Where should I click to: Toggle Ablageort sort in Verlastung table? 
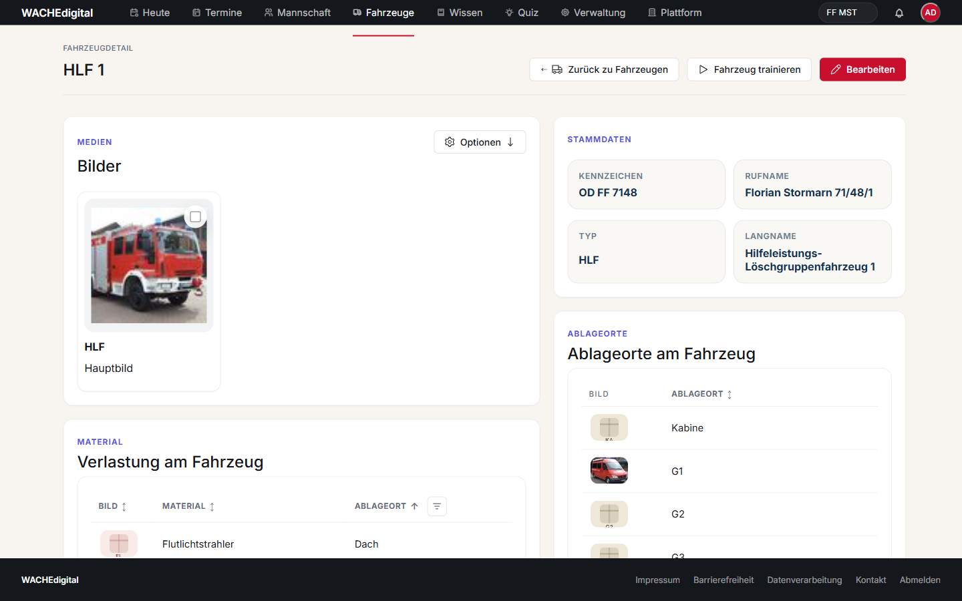(386, 506)
